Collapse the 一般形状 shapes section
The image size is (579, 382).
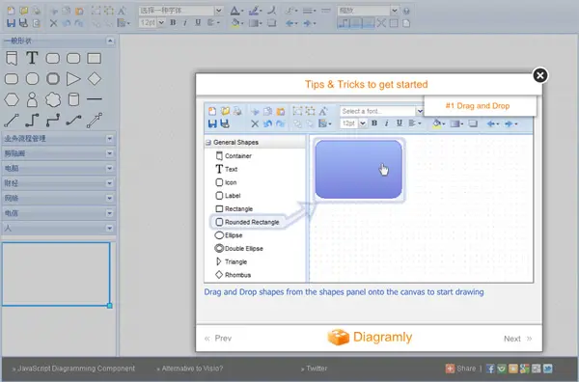point(110,41)
